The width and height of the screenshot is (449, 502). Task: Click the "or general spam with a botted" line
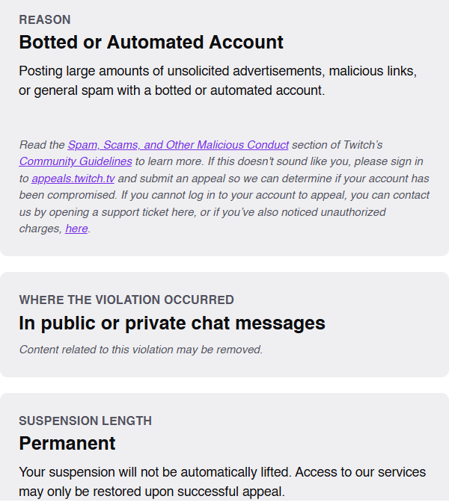pos(171,90)
